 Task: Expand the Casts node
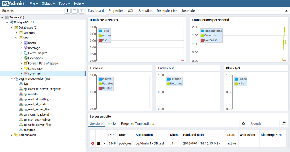pos(21,43)
